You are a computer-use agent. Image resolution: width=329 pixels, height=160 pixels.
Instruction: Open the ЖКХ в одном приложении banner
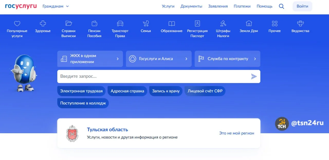90,59
